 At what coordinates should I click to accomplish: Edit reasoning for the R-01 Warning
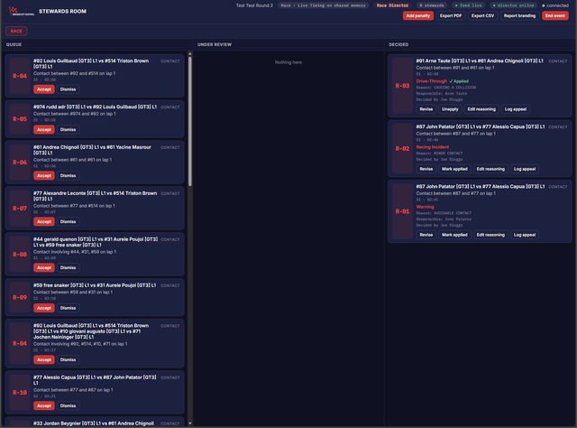[490, 235]
